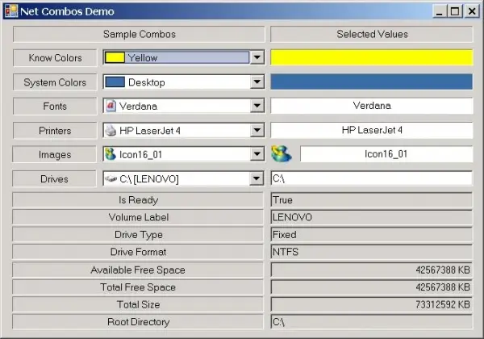Open the Drives combo dropdown arrow

tap(257, 178)
